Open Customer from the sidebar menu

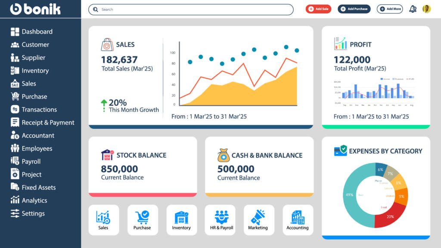(x=35, y=45)
